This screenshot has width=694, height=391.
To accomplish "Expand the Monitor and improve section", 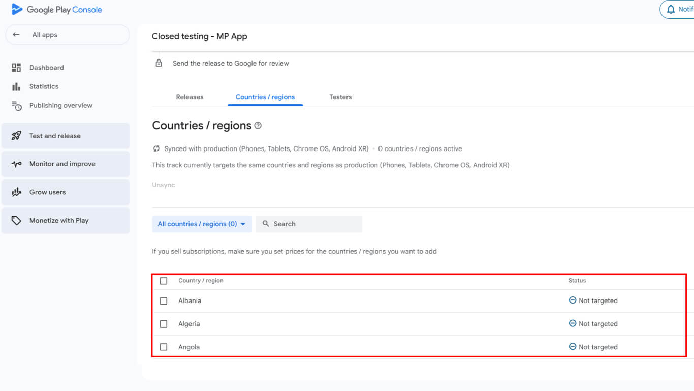I will pyautogui.click(x=66, y=164).
